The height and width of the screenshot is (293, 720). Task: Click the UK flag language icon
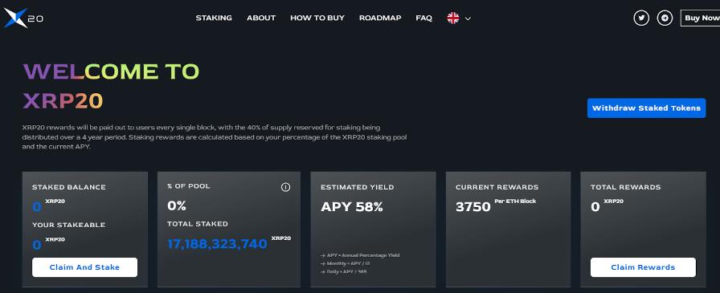coord(452,18)
